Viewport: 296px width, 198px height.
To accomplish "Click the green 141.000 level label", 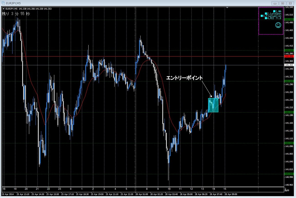I will pyautogui.click(x=289, y=174).
